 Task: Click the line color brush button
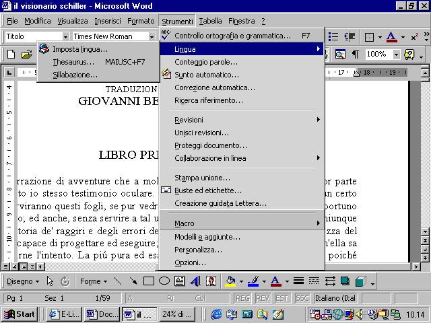point(253,281)
